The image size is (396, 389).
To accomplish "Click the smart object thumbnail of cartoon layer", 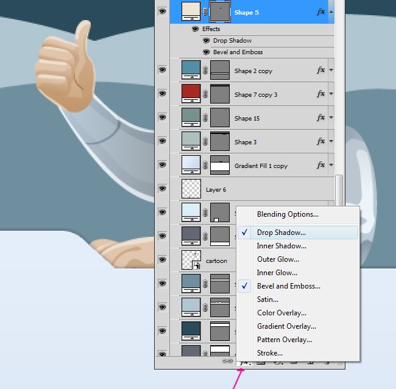I will pyautogui.click(x=191, y=261).
